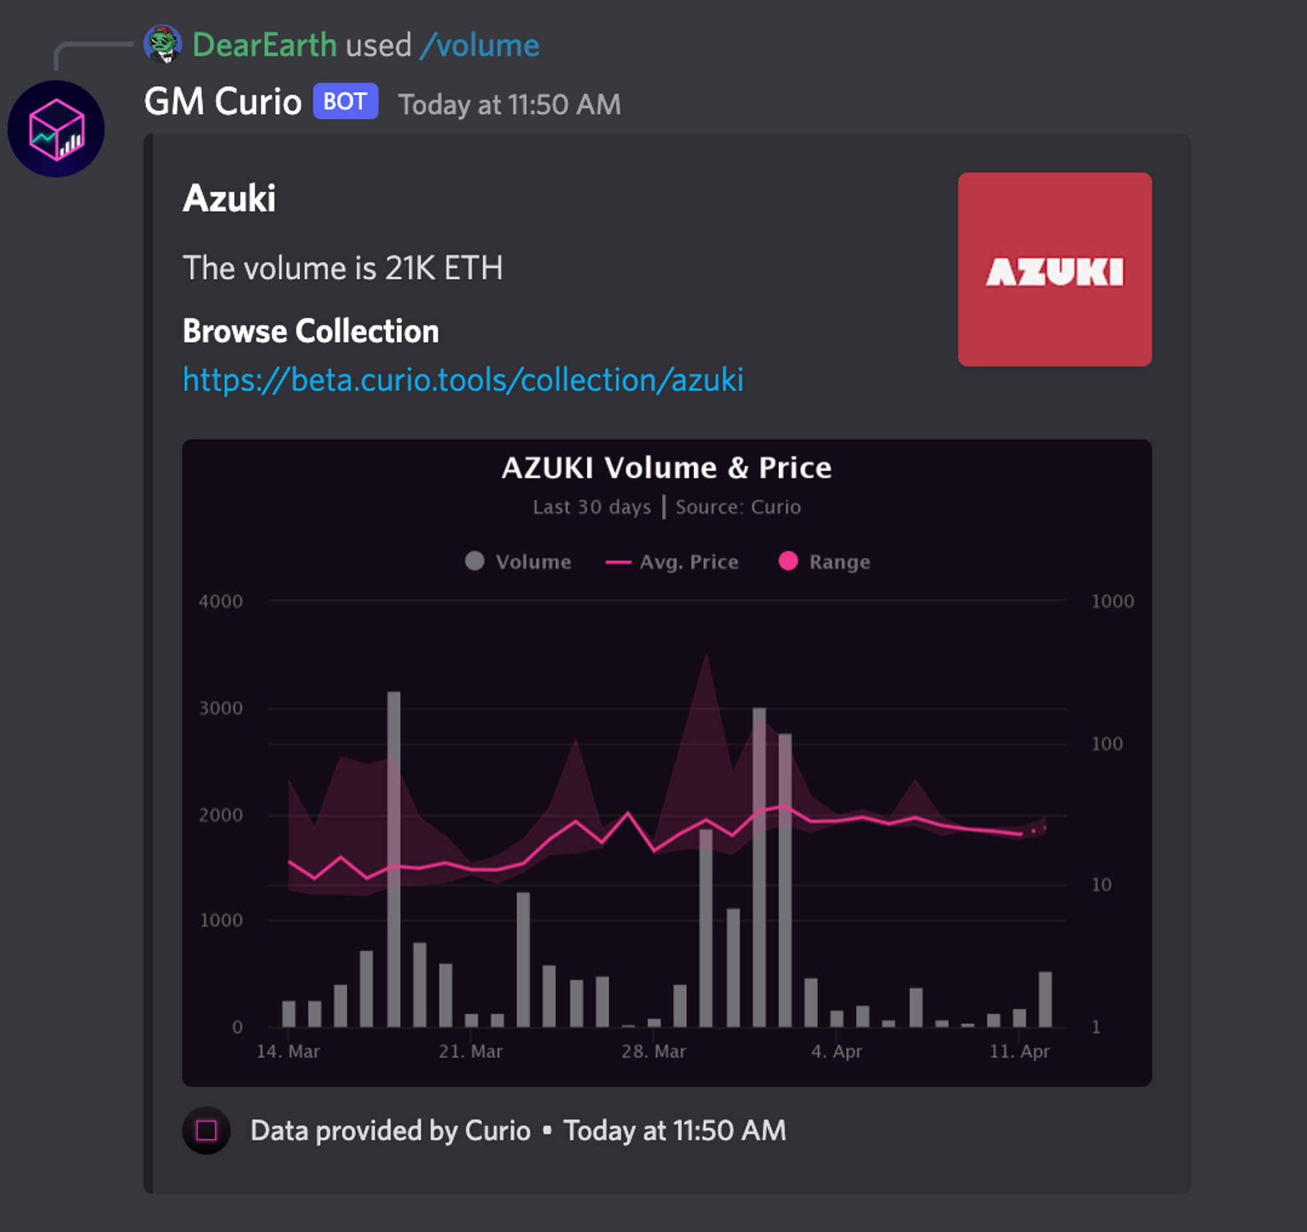Image resolution: width=1307 pixels, height=1232 pixels.
Task: Toggle the Avg. Price legend item
Action: pyautogui.click(x=671, y=561)
